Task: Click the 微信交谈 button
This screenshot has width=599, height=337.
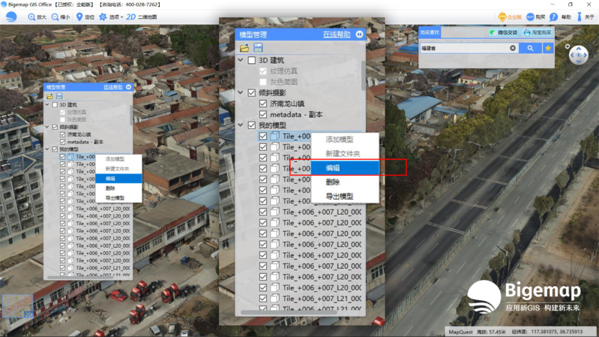Action: pyautogui.click(x=504, y=33)
